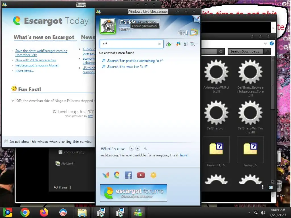Open File Explorer from the taskbar
291x218 pixels.
coord(82,212)
